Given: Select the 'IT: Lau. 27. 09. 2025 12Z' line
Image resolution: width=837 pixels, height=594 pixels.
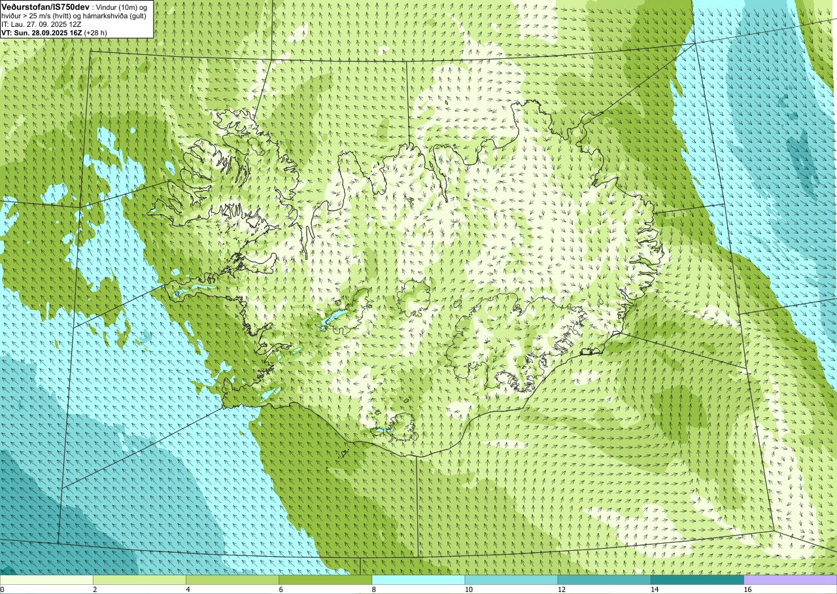Looking at the screenshot, I should [41, 24].
